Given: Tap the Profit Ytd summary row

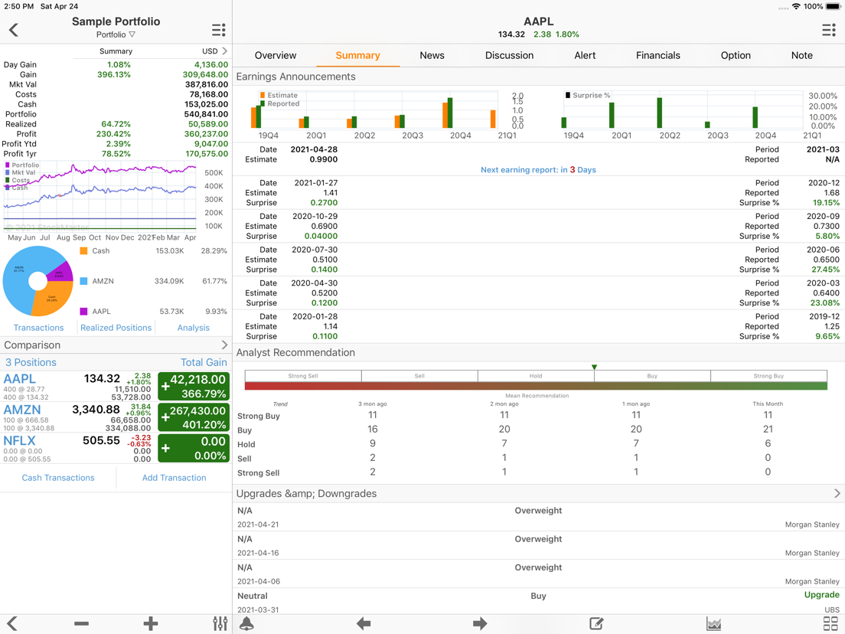Looking at the screenshot, I should (x=116, y=144).
